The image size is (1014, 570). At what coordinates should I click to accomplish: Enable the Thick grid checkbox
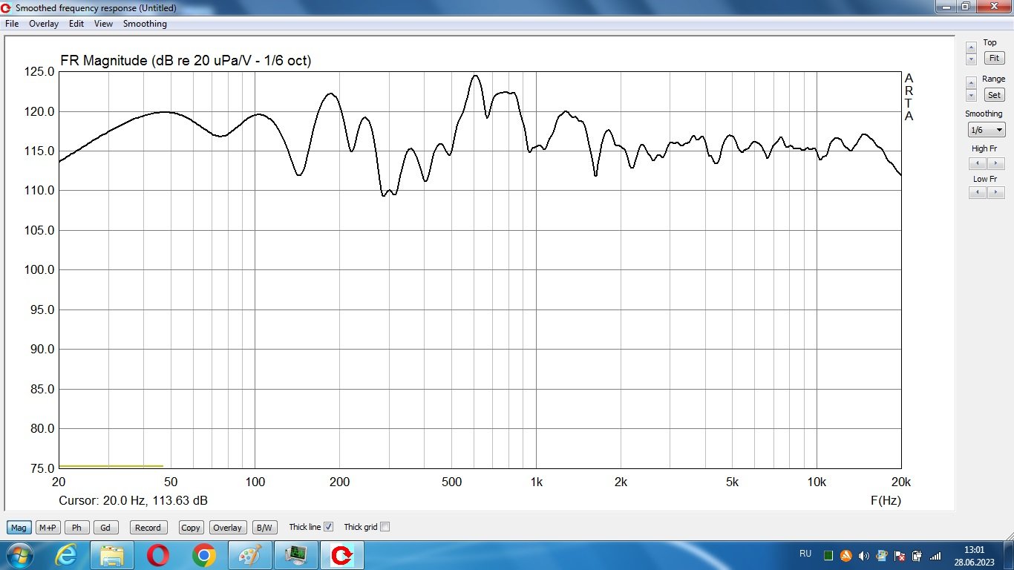[385, 527]
